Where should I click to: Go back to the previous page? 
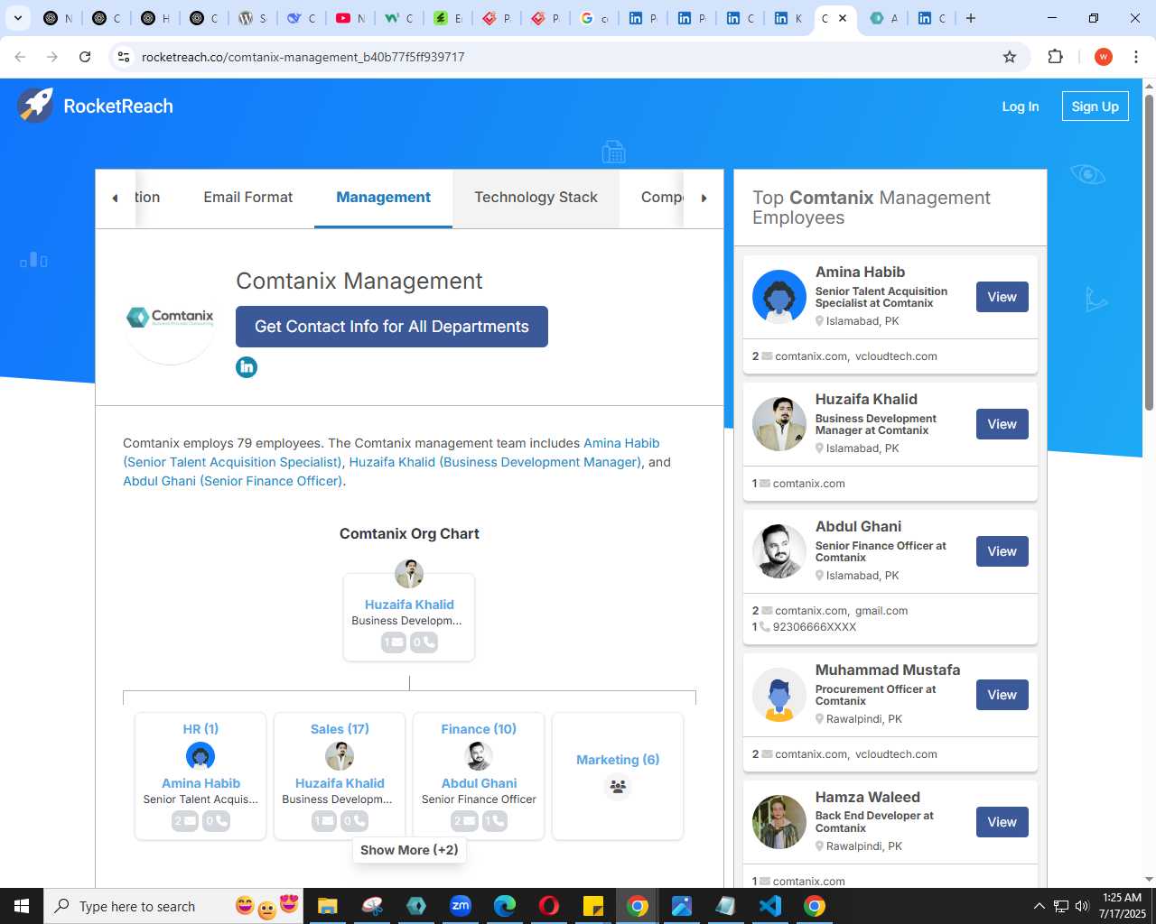20,57
